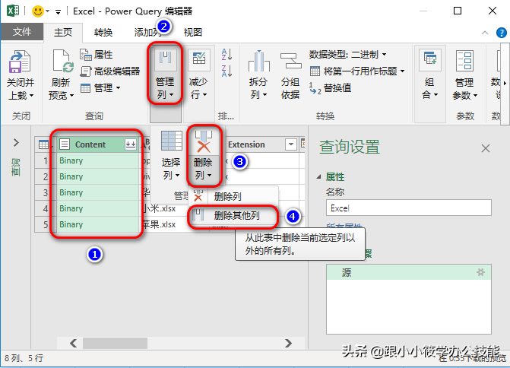This screenshot has width=510, height=368.
Task: Click the gear icon on the Source step
Action: 480,272
